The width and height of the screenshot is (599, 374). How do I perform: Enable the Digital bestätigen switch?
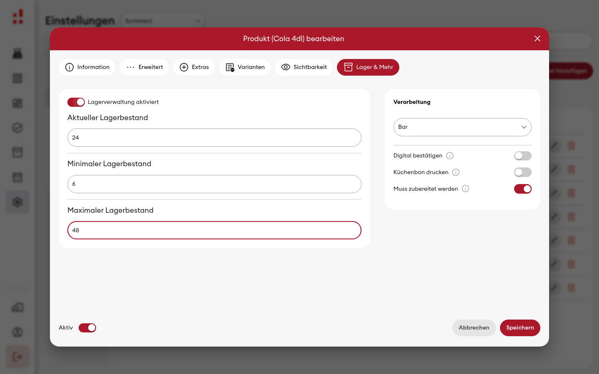pyautogui.click(x=523, y=156)
